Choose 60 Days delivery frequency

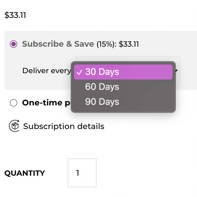coord(123,87)
